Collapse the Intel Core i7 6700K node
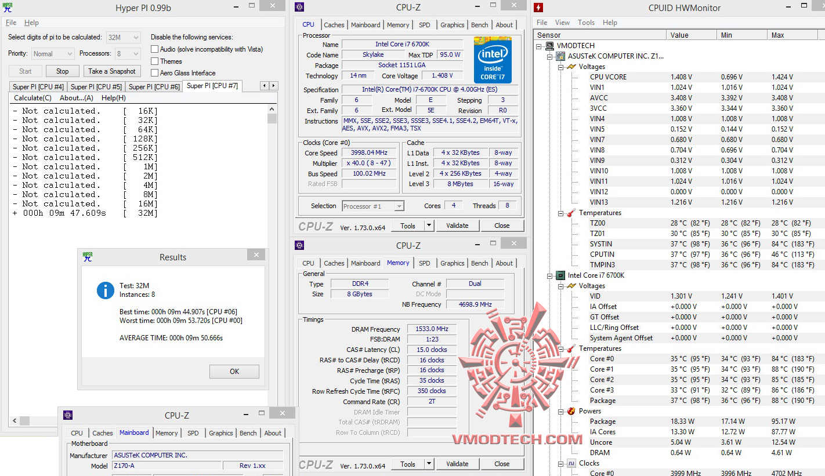 (x=551, y=275)
